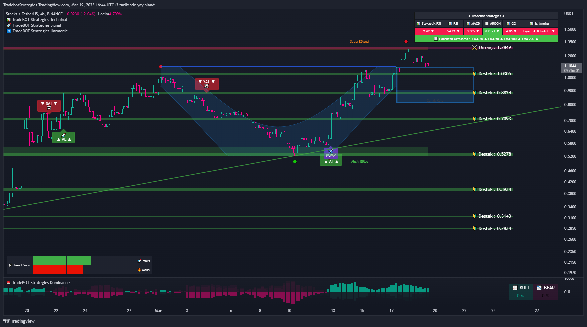Click the 'Satıcı Bölgesi' zone text
The image size is (587, 327).
pyautogui.click(x=360, y=42)
